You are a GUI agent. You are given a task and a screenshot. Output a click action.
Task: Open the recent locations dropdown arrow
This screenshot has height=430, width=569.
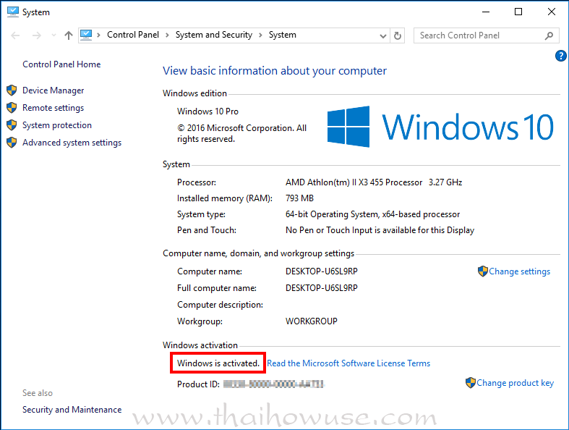(x=54, y=35)
